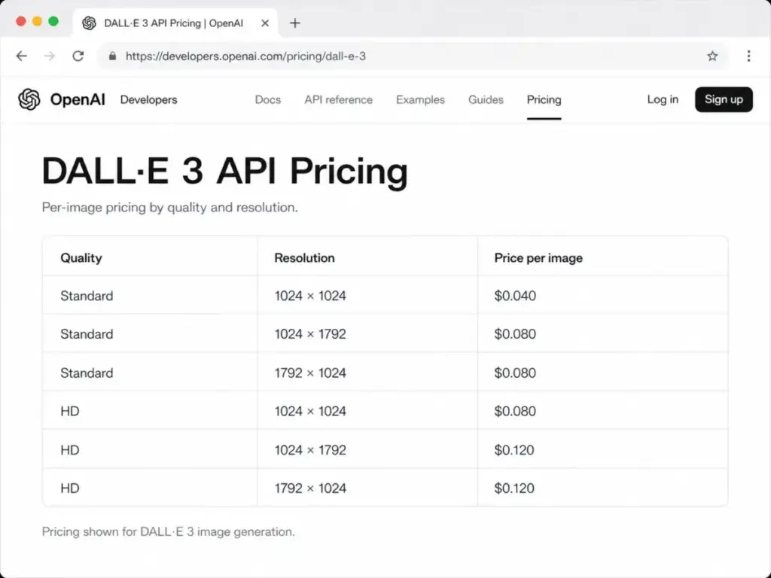Bookmark page with the star icon
This screenshot has height=578, width=771.
[712, 56]
